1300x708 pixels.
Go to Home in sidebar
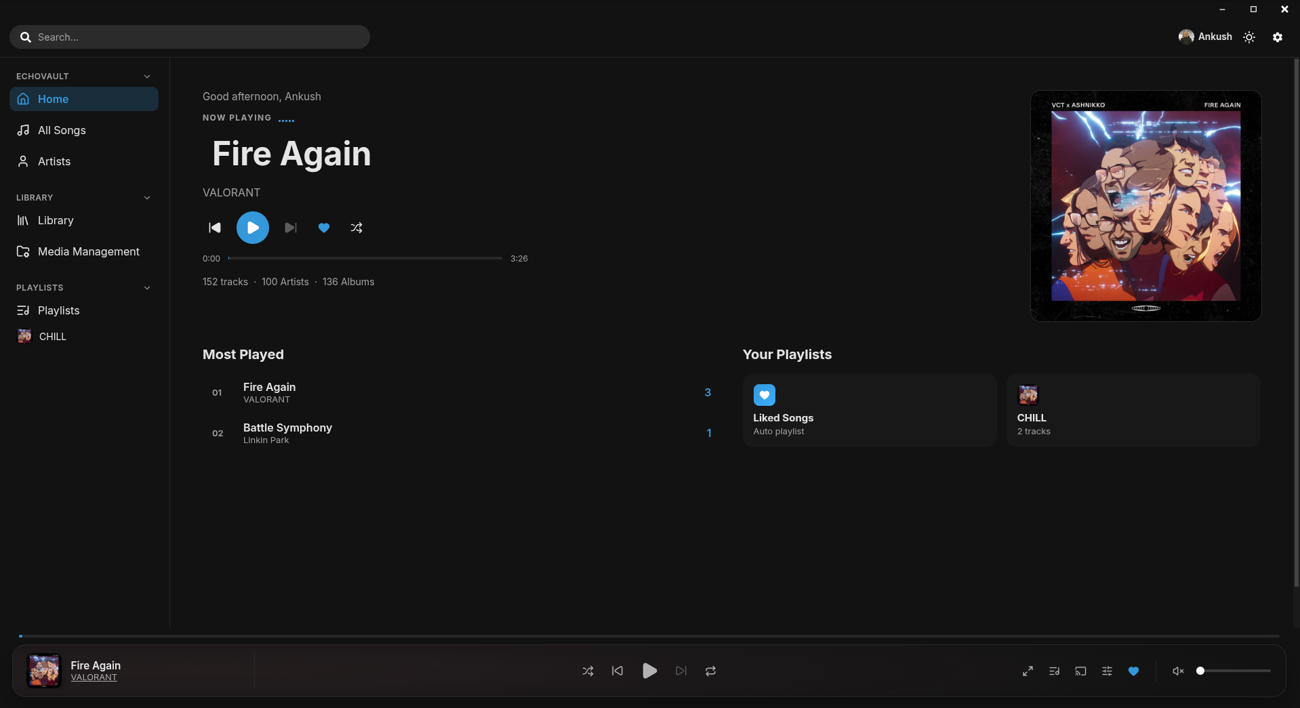click(84, 99)
